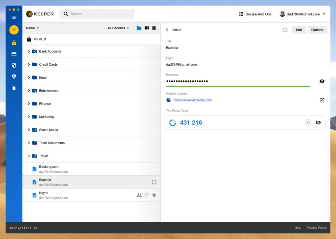Collapse the Travel folder
This screenshot has height=239, width=336.
click(29, 156)
